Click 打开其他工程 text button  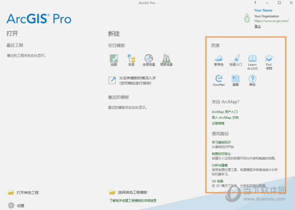pos(28,192)
